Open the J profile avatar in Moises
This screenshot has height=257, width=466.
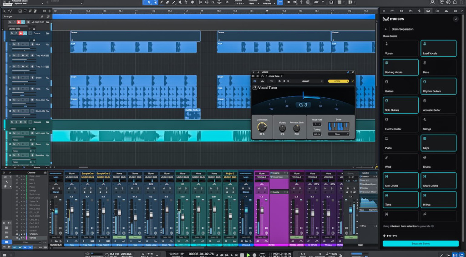(x=455, y=19)
